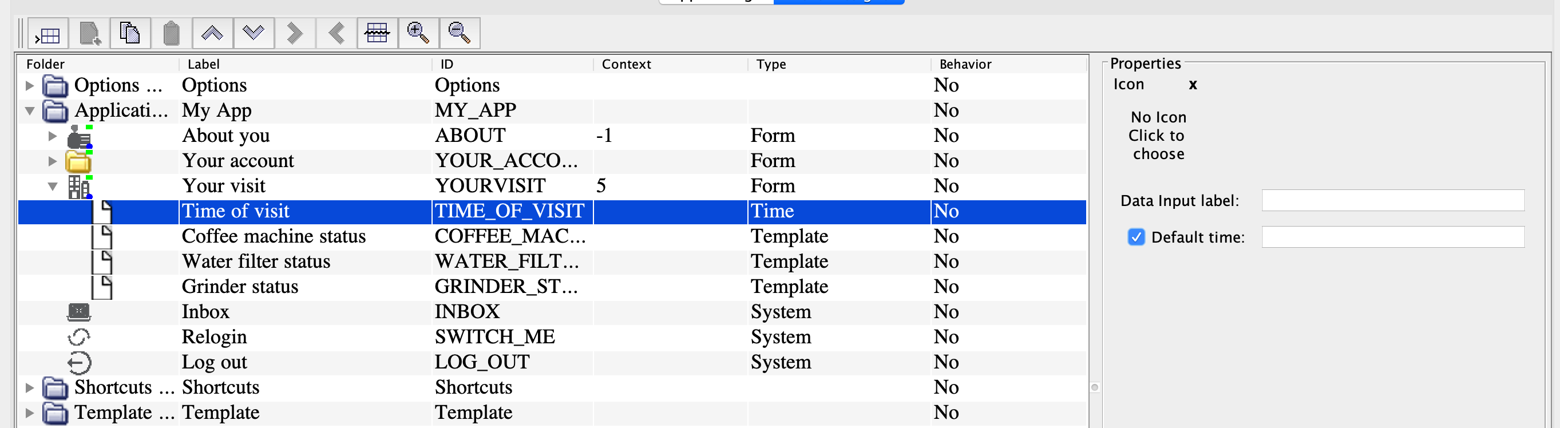Toggle the Default time checkbox
1560x428 pixels.
[1135, 237]
